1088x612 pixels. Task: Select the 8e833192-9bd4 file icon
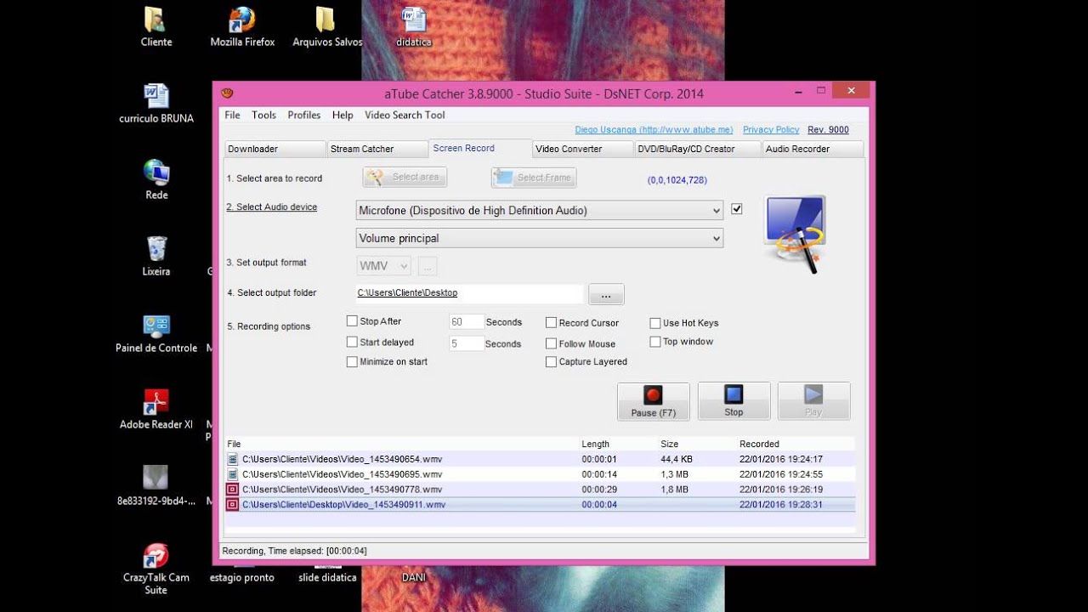click(x=156, y=485)
